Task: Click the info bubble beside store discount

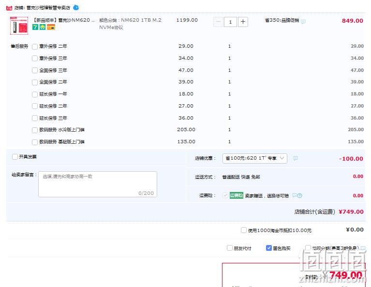Action: pos(296,158)
